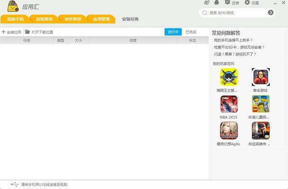Switch to 游戏推荐 tab
Viewport: 288px width, 189px height.
(x=44, y=19)
